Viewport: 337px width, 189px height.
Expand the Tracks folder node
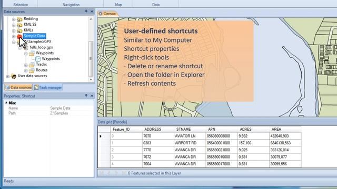pos(26,65)
